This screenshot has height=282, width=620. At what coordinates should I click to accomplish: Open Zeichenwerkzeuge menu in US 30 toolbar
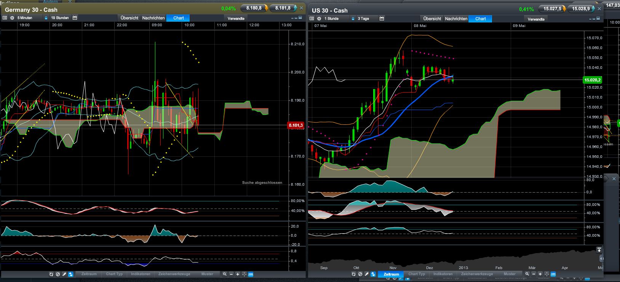pos(477,274)
